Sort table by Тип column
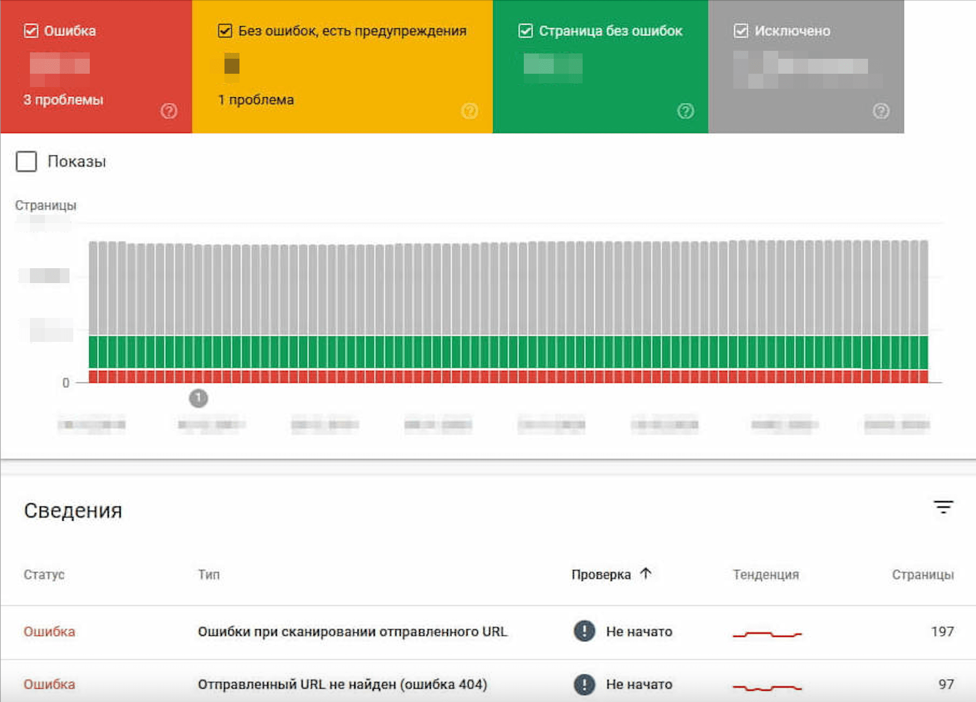The image size is (976, 702). [x=209, y=575]
